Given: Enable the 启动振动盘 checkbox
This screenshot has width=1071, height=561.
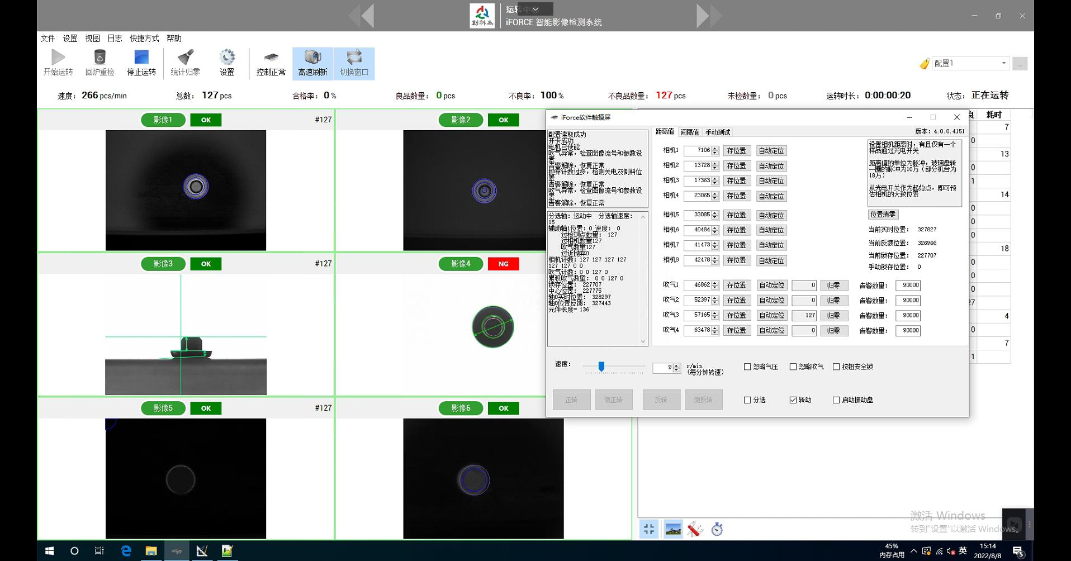Looking at the screenshot, I should coord(836,400).
